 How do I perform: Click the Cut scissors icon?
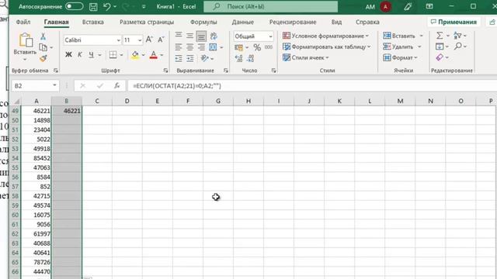coord(43,36)
